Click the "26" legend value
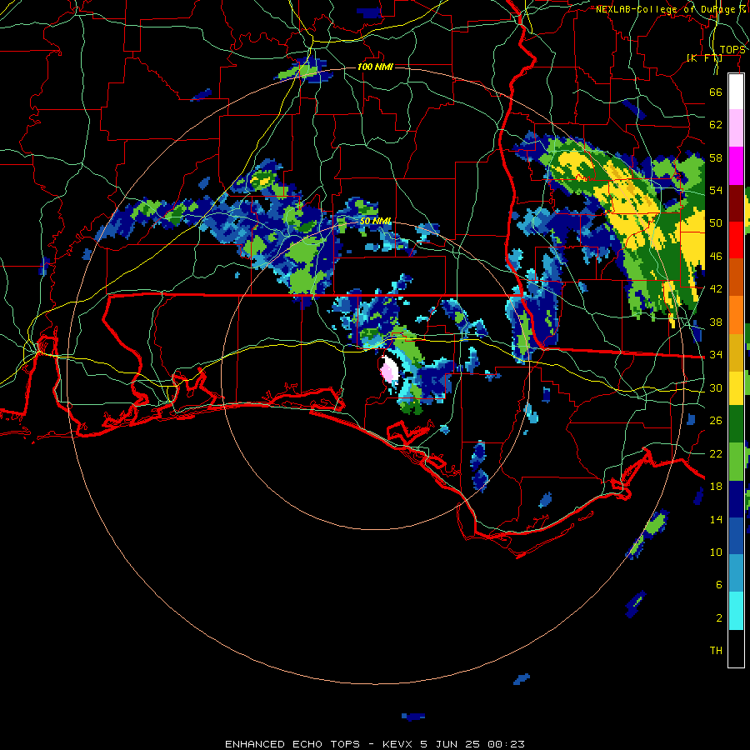 tap(716, 421)
